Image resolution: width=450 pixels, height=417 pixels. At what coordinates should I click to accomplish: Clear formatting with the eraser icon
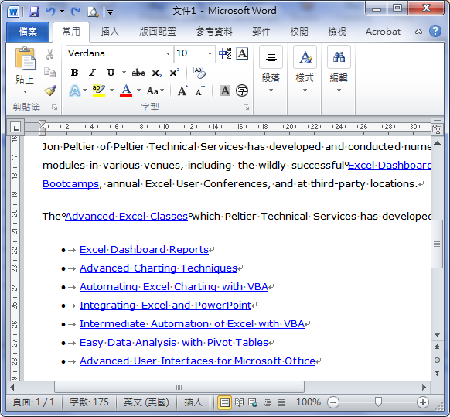[199, 73]
